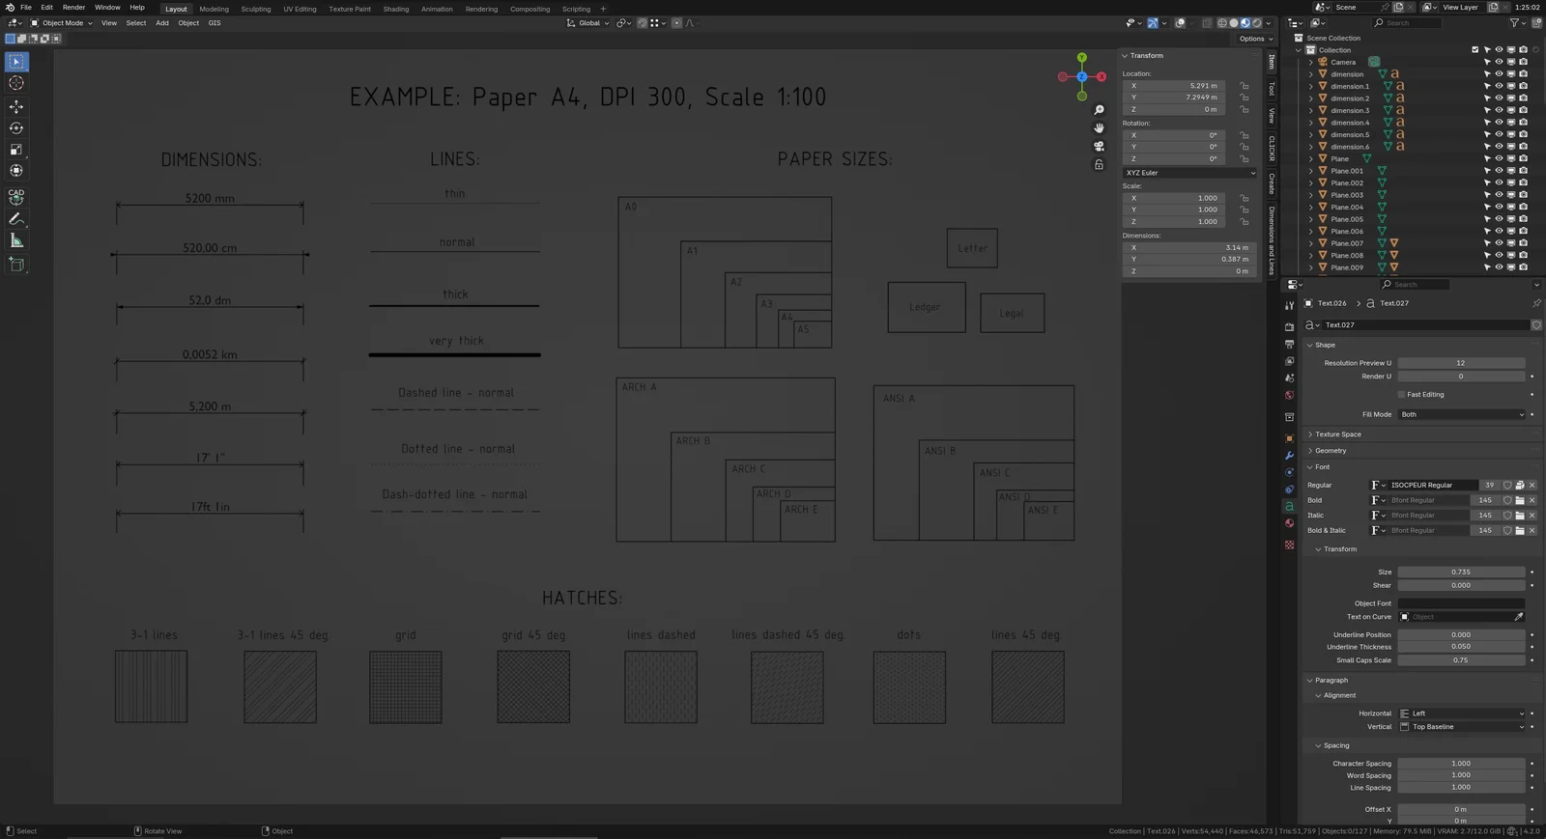Viewport: 1546px width, 839px height.
Task: Select the Cursor tool in the toolbar
Action: [16, 83]
